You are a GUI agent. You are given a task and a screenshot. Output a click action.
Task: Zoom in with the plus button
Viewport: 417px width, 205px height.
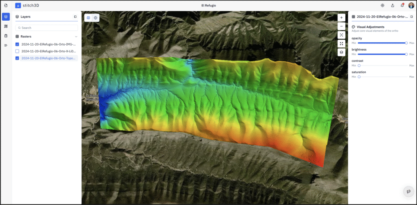341,17
